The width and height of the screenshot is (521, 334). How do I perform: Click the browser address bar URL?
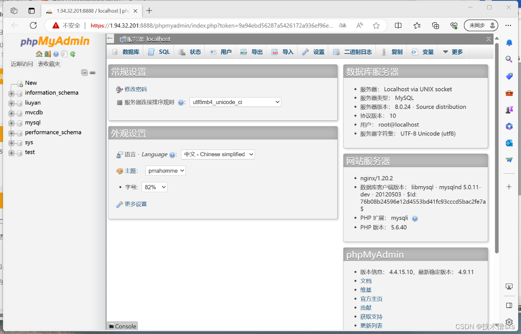[x=212, y=25]
